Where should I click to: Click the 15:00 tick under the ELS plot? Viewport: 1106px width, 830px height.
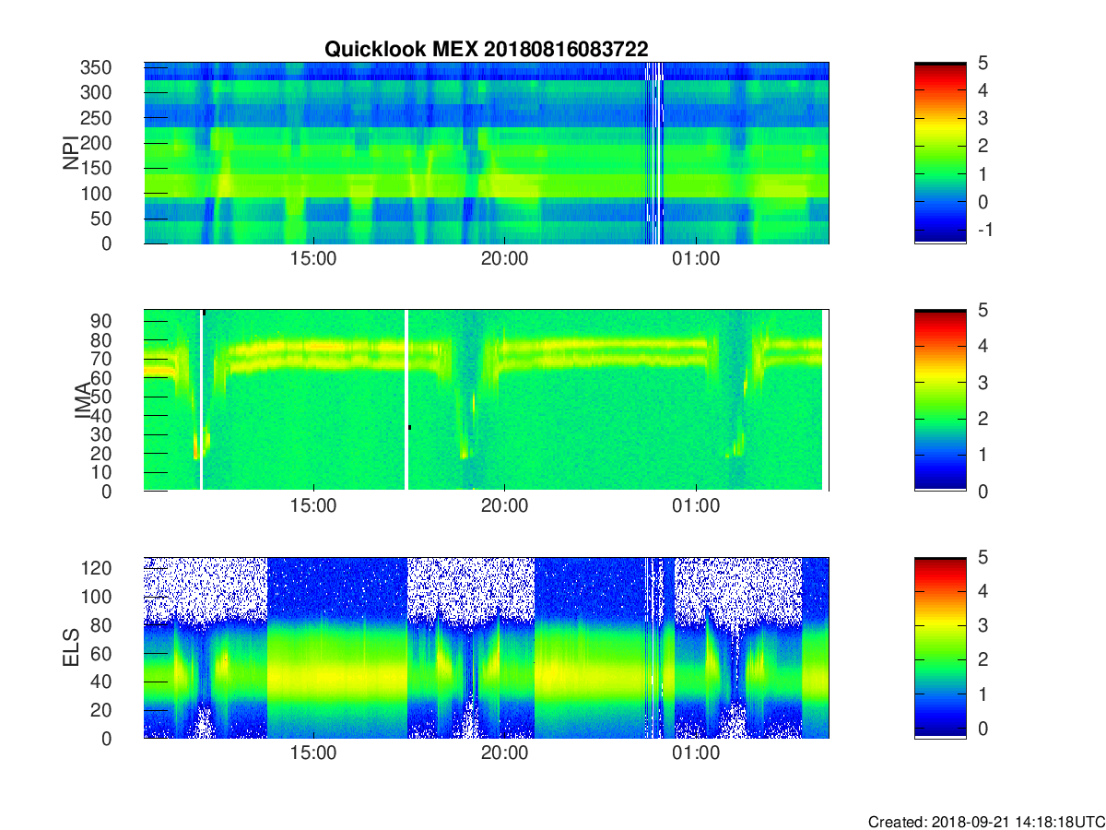click(313, 753)
